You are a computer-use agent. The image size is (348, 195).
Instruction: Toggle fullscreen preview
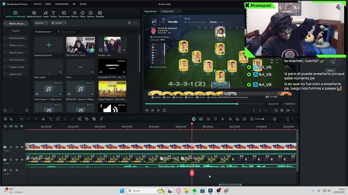point(293,110)
